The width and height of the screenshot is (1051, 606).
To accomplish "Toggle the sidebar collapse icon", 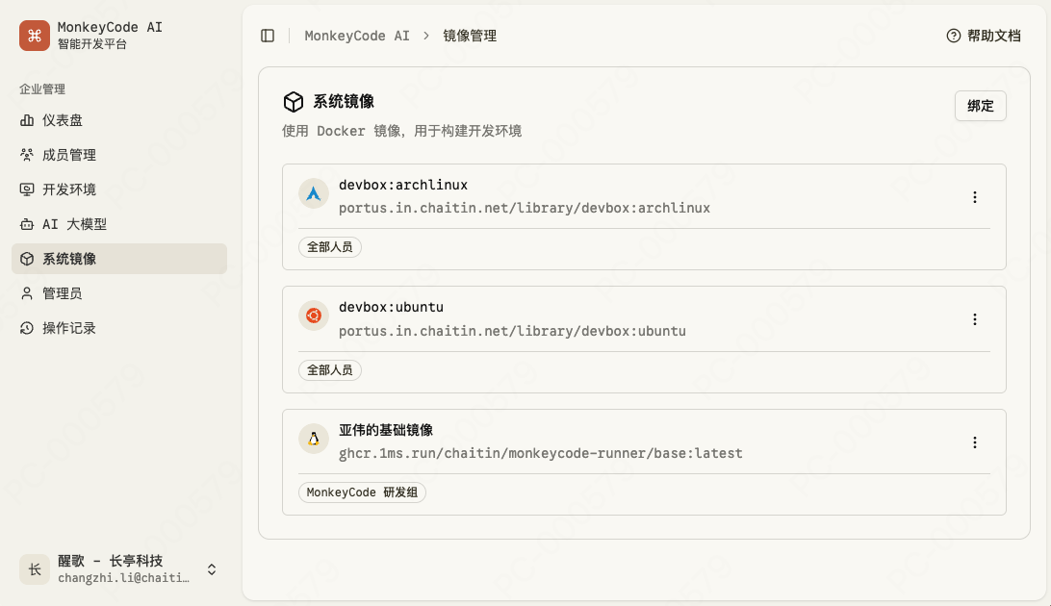I will coord(268,36).
